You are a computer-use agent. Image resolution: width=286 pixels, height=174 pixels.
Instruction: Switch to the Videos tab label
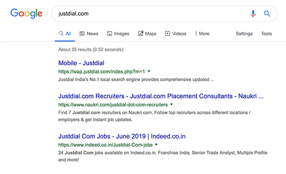179,34
